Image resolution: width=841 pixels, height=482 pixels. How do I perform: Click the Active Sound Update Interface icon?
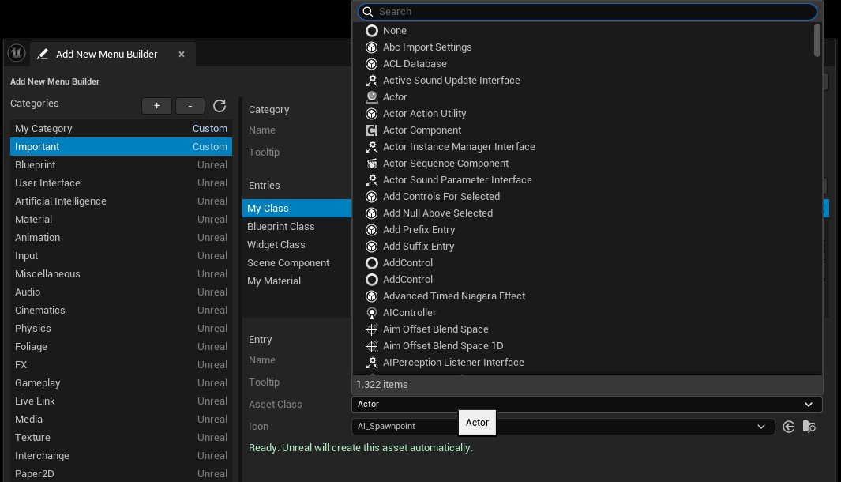coord(372,81)
